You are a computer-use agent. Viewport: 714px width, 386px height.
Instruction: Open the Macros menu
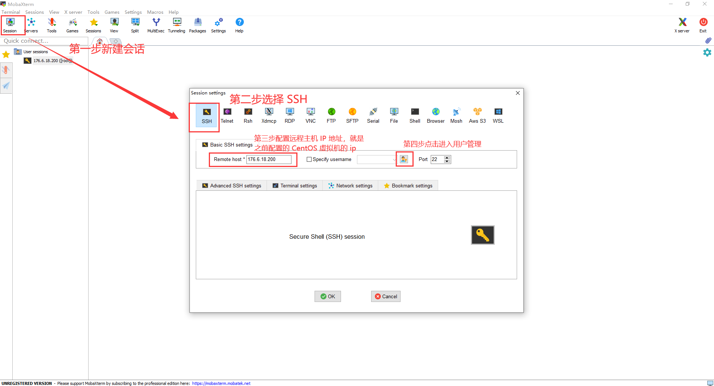tap(155, 12)
